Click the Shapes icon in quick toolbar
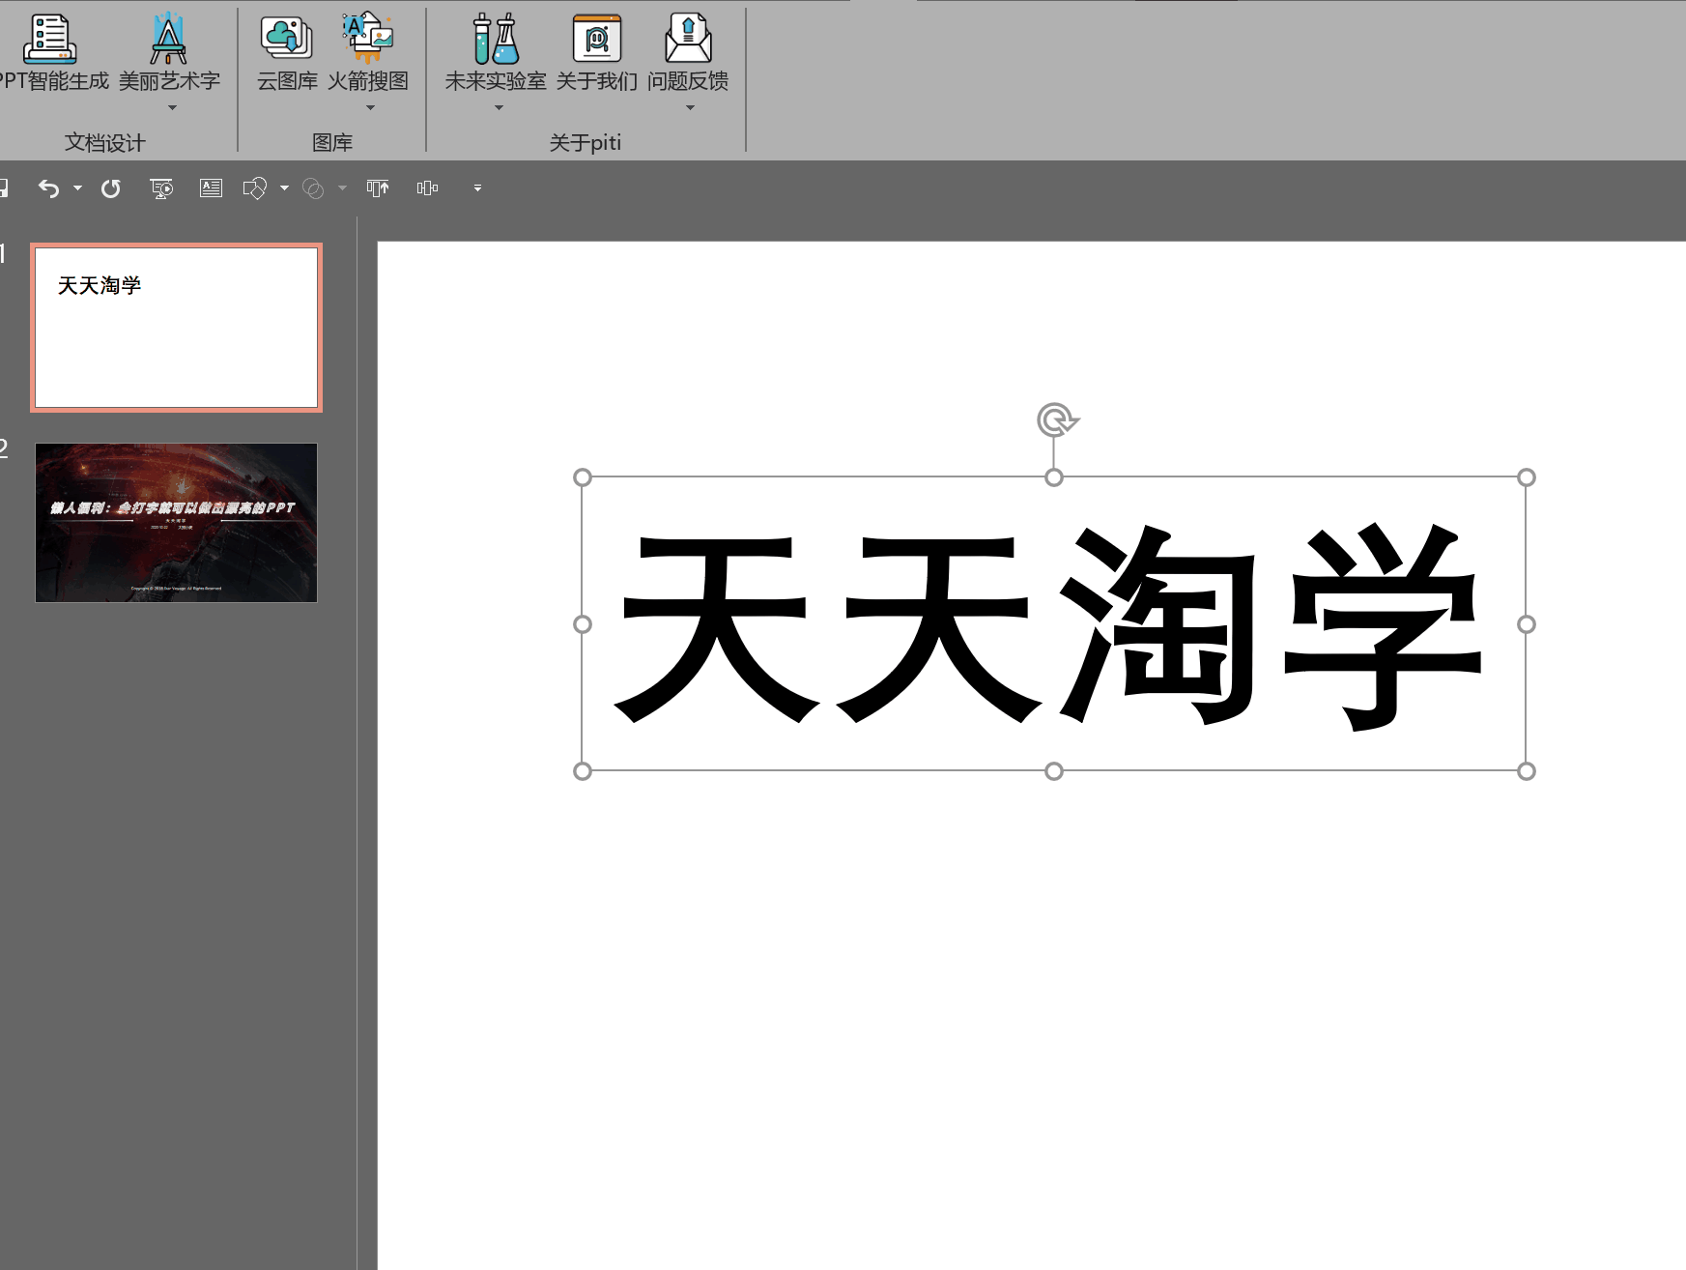Viewport: 1686px width, 1270px height. tap(254, 188)
